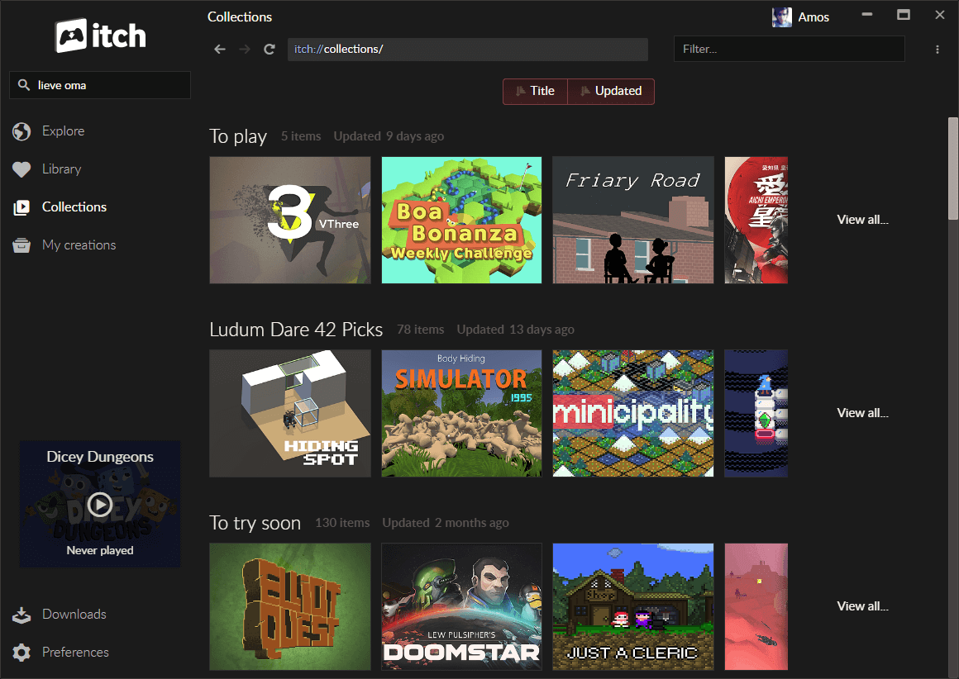The height and width of the screenshot is (679, 959).
Task: Click the Filter input box
Action: coord(788,49)
